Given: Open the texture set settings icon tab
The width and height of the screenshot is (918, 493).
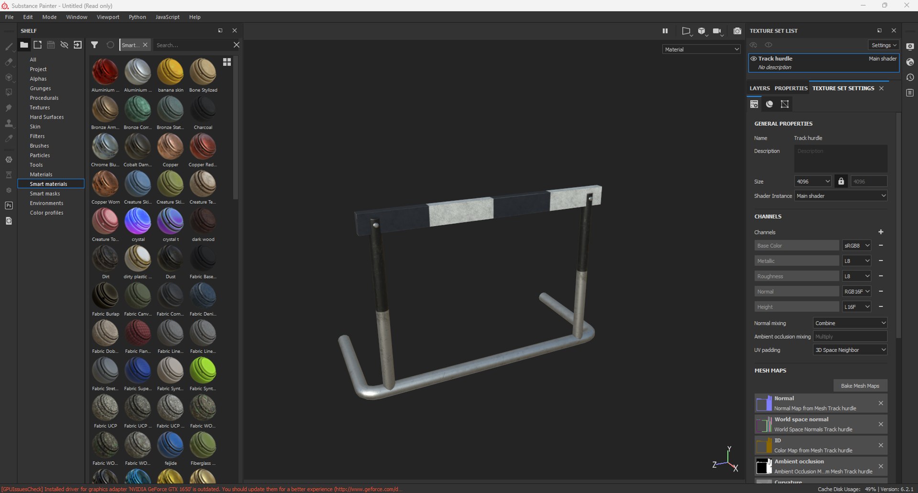Looking at the screenshot, I should pyautogui.click(x=754, y=104).
